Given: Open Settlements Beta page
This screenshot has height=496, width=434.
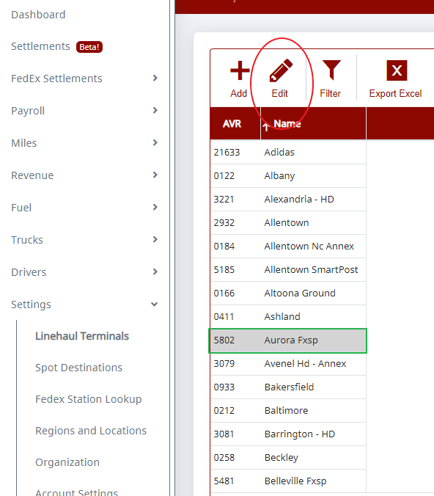Looking at the screenshot, I should [x=57, y=46].
